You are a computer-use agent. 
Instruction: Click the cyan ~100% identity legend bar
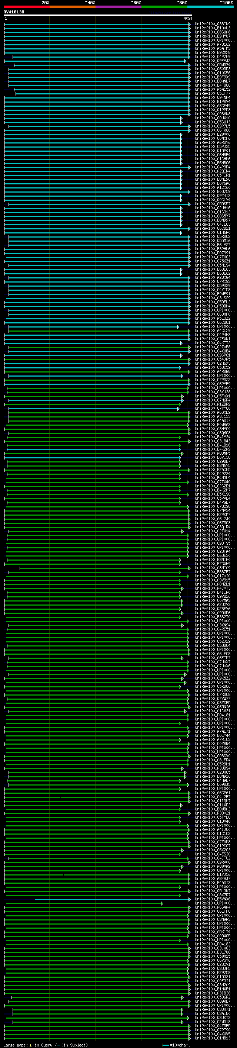210,7
